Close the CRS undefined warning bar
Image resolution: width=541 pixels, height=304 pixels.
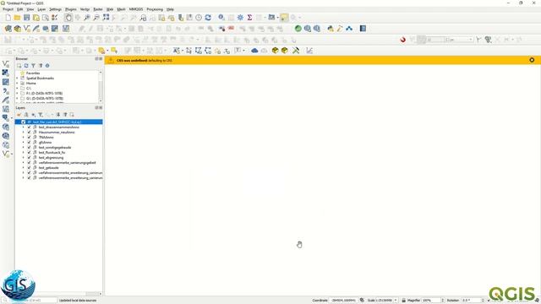[x=532, y=60]
